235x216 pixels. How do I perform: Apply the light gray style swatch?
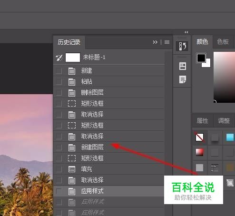[x=199, y=167]
